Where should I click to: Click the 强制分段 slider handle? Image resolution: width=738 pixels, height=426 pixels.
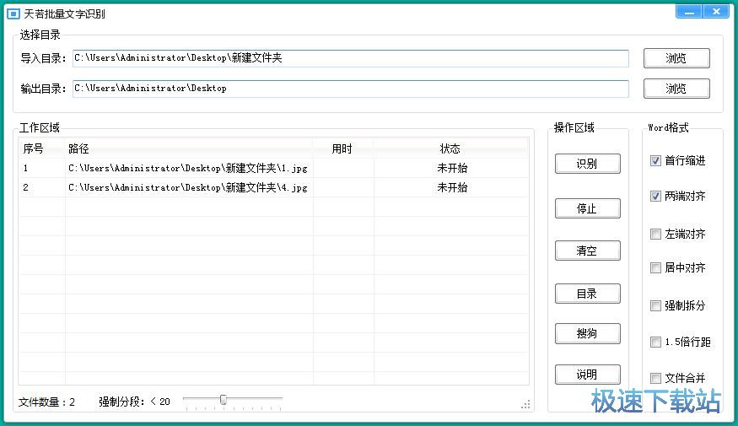(223, 400)
